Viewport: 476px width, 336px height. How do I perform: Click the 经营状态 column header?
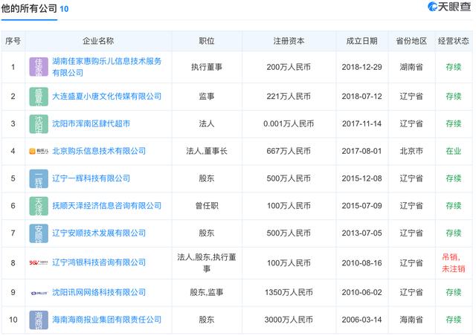tap(453, 41)
